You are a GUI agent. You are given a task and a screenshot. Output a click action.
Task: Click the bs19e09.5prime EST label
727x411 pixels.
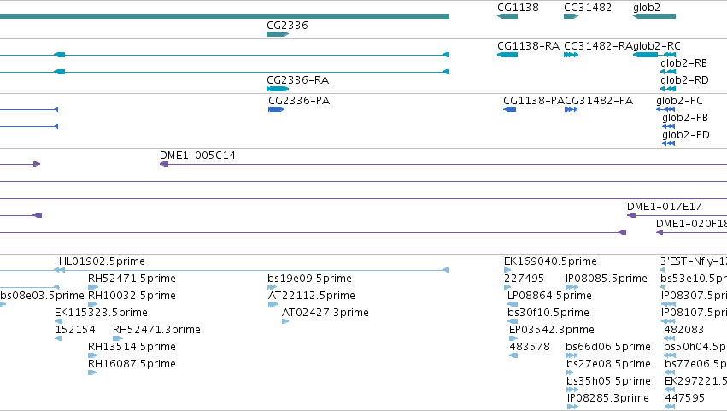tap(310, 279)
